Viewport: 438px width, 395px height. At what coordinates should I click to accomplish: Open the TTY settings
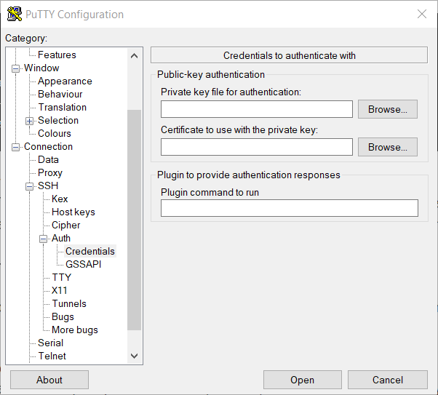[62, 277]
